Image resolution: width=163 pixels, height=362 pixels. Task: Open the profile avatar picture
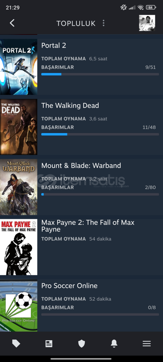147,23
